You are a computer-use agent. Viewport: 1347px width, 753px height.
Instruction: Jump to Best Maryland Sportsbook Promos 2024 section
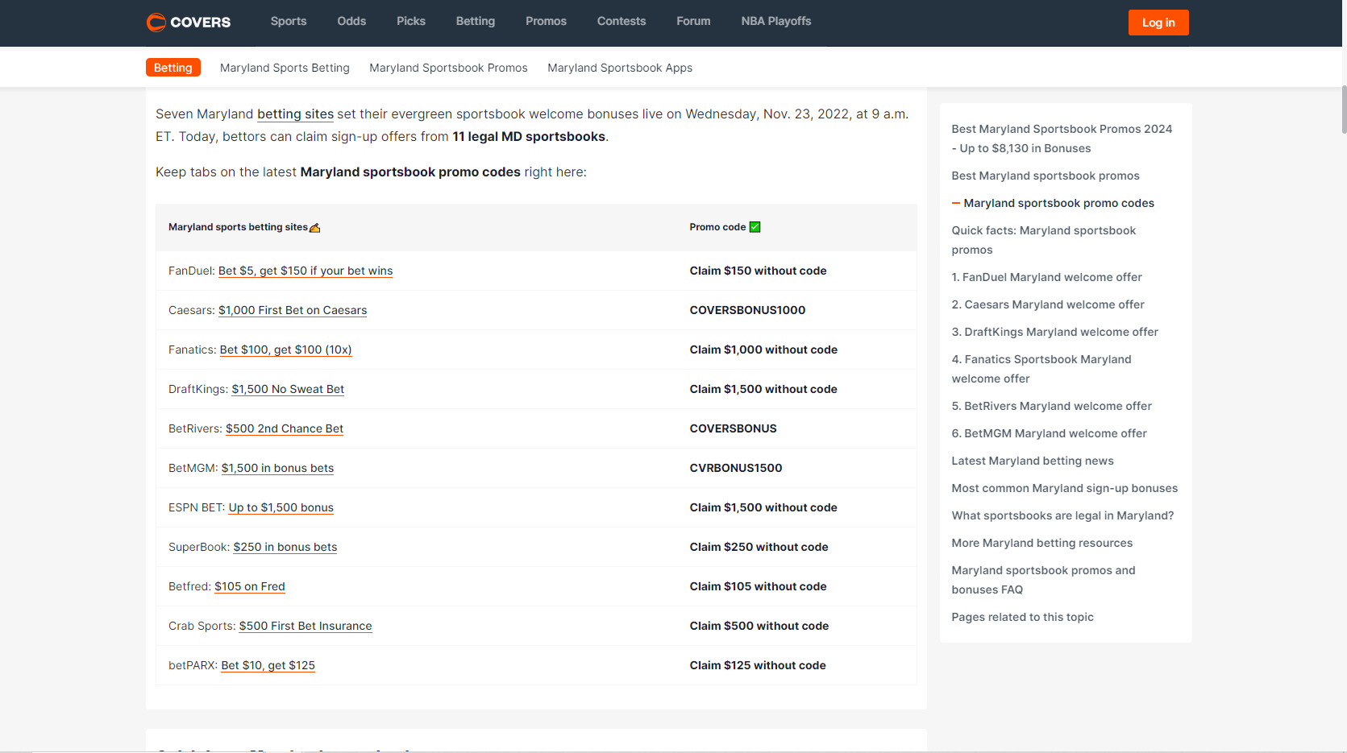click(x=1062, y=139)
